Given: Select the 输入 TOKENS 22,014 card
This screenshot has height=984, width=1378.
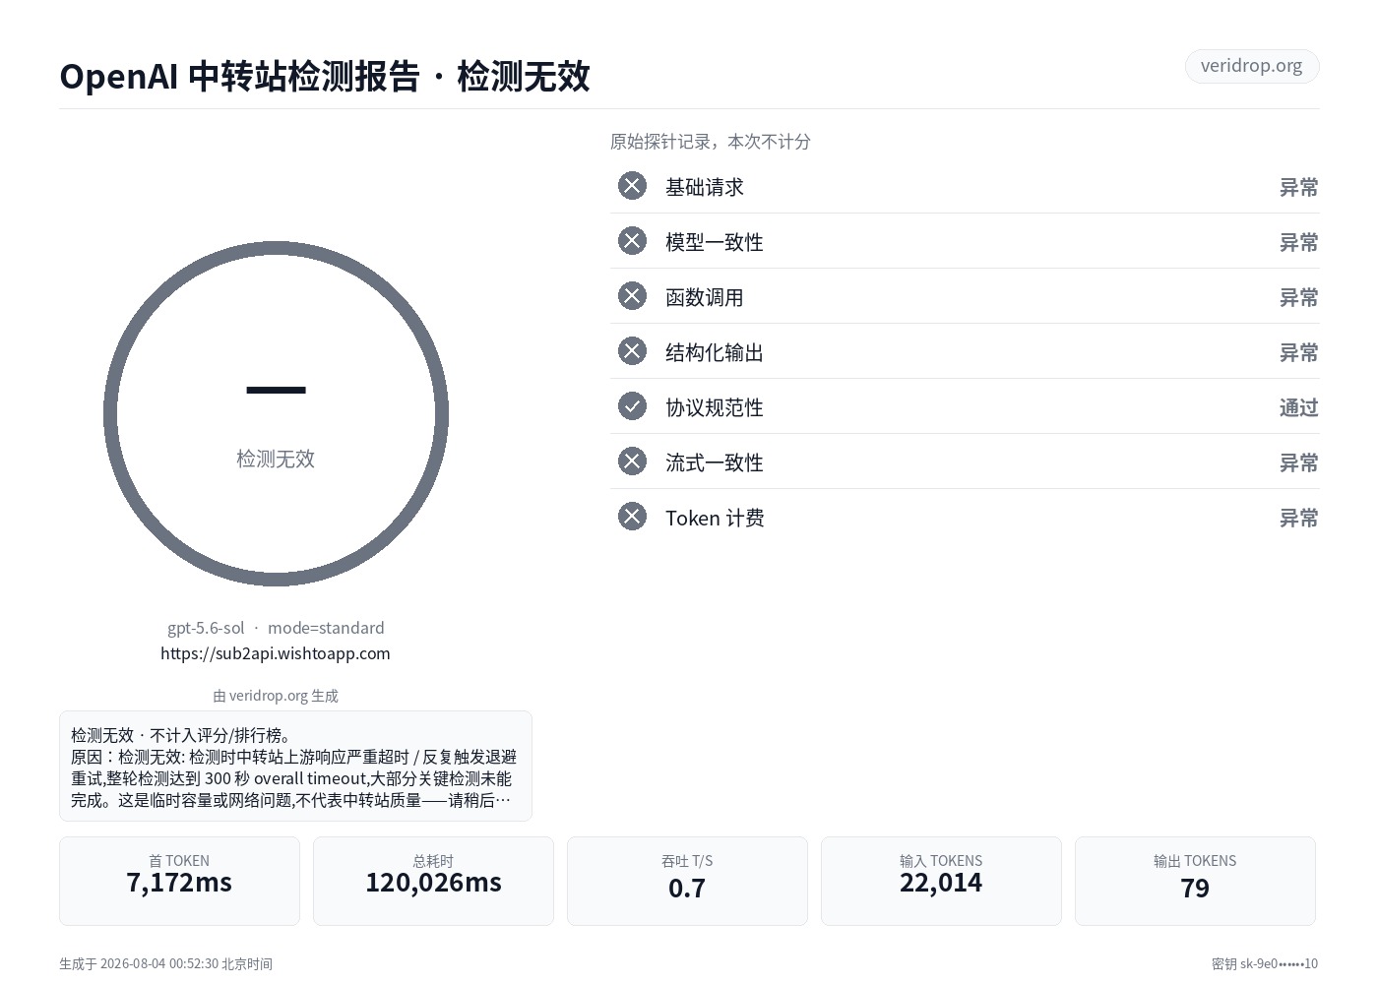Looking at the screenshot, I should (x=941, y=881).
